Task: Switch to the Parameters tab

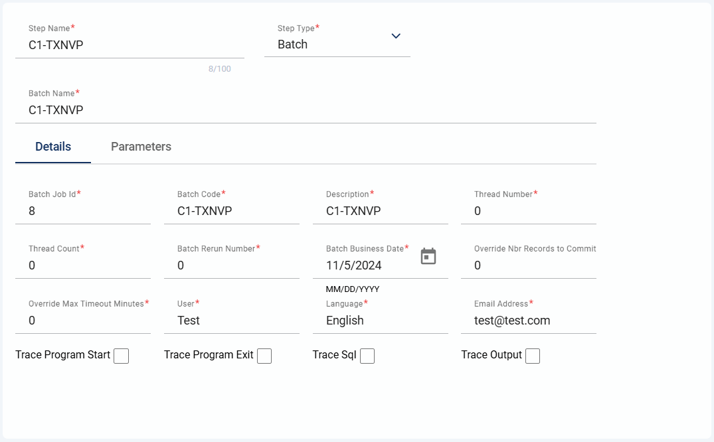Action: 141,147
